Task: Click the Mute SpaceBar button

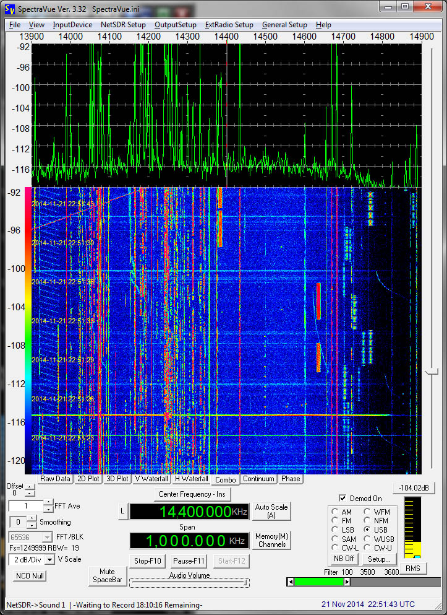Action: click(x=107, y=576)
